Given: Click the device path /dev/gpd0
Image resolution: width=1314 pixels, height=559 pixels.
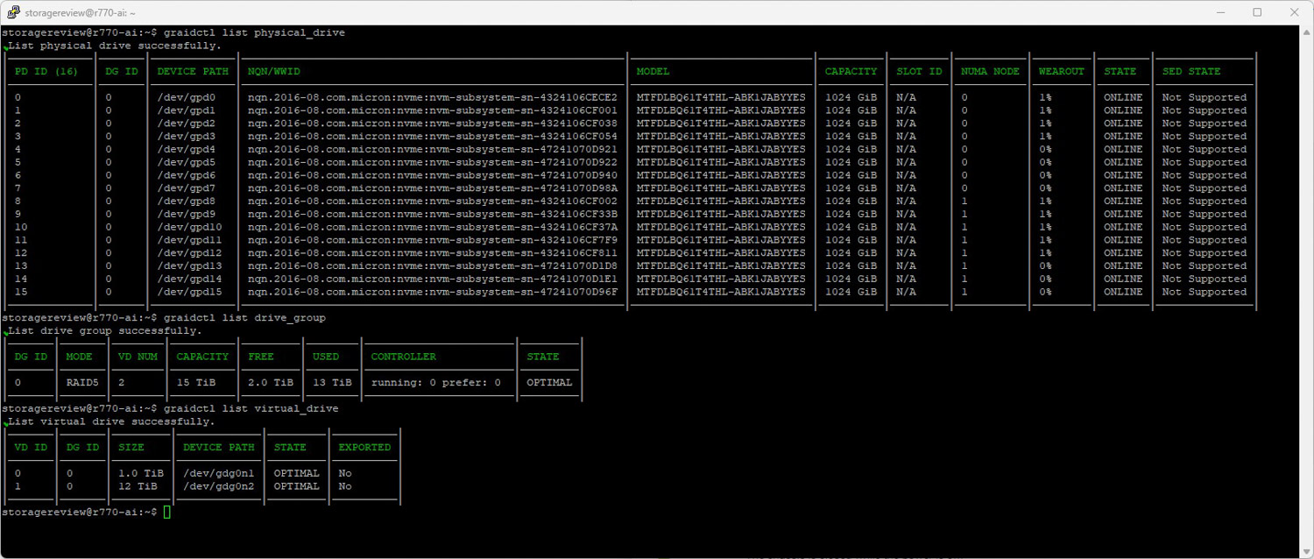Looking at the screenshot, I should 186,97.
